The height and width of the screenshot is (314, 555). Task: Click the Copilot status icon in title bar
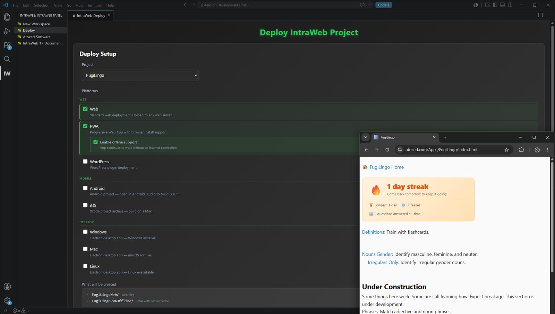pos(476,5)
